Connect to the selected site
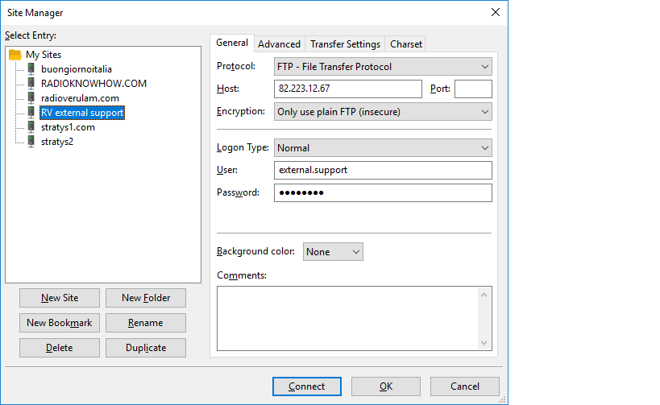 point(307,386)
